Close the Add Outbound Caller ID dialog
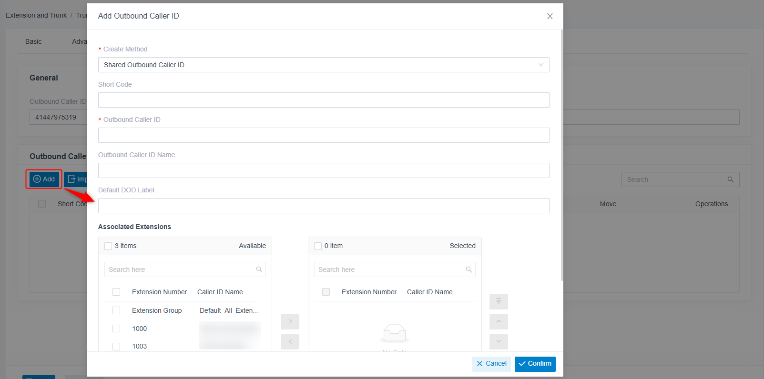Image resolution: width=764 pixels, height=379 pixels. (x=550, y=16)
